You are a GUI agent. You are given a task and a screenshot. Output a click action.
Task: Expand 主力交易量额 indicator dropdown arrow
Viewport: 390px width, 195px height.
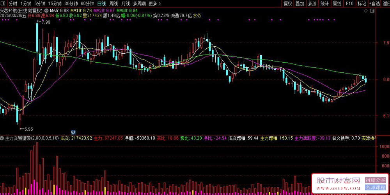[x=2, y=138]
